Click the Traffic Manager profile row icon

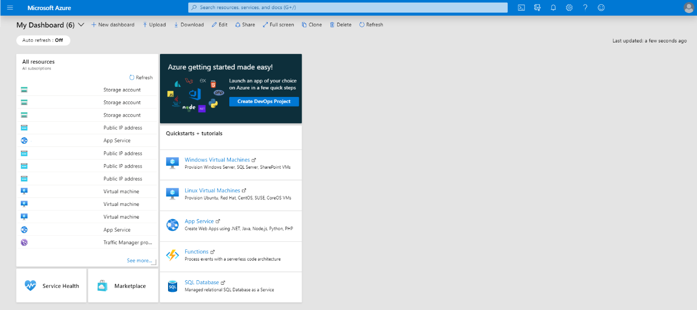pyautogui.click(x=24, y=242)
